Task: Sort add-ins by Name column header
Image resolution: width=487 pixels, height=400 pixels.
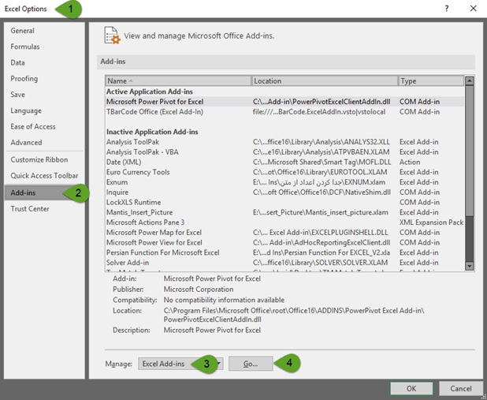Action: pos(178,80)
